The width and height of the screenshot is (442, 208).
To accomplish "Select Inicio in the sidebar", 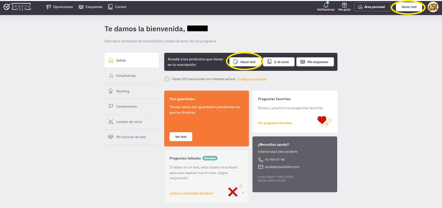I will tap(132, 60).
